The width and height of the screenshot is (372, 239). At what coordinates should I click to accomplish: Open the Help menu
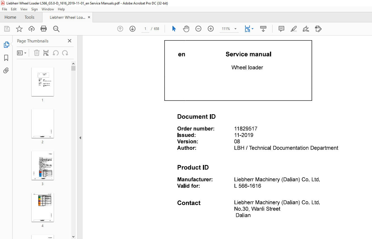tap(61, 9)
